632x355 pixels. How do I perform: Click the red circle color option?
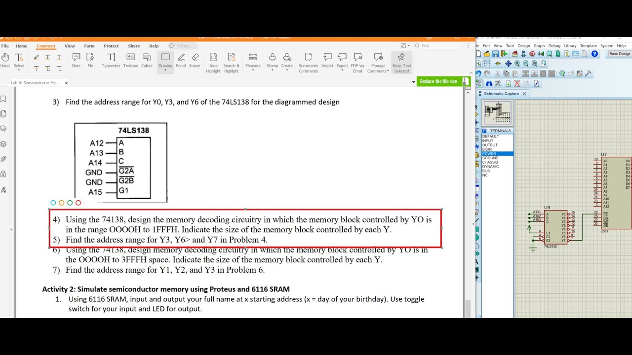point(78,203)
